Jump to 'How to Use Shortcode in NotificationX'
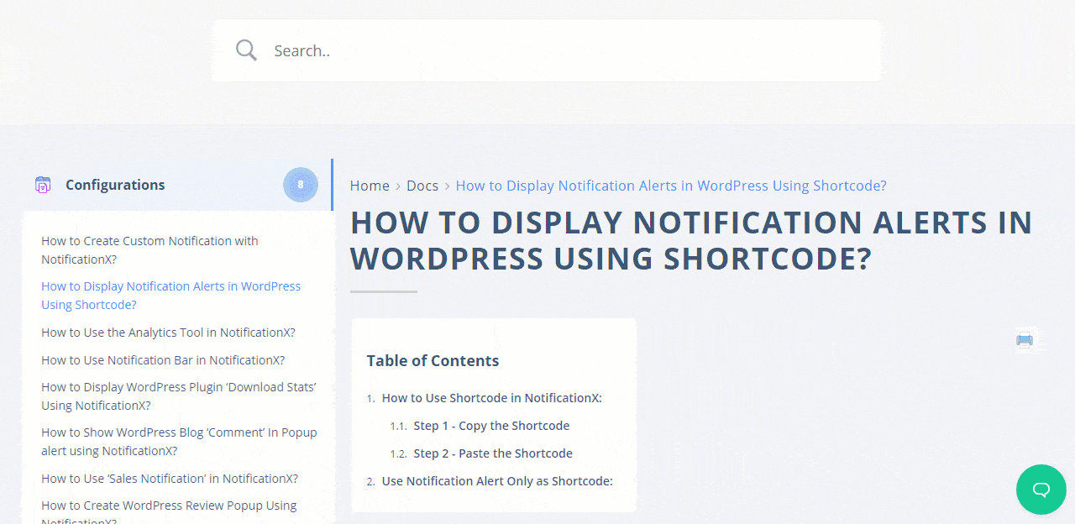The width and height of the screenshot is (1075, 524). tap(491, 398)
